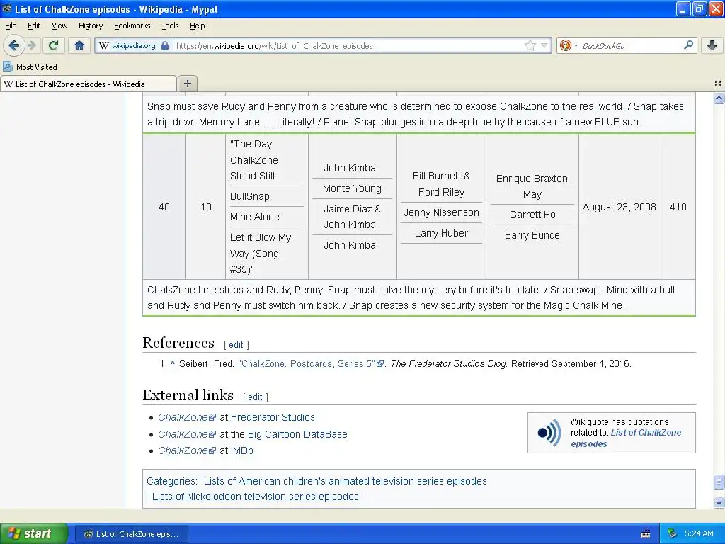Open ChalkZone link at Big Cartoon DataBase
The height and width of the screenshot is (544, 725).
pos(187,434)
